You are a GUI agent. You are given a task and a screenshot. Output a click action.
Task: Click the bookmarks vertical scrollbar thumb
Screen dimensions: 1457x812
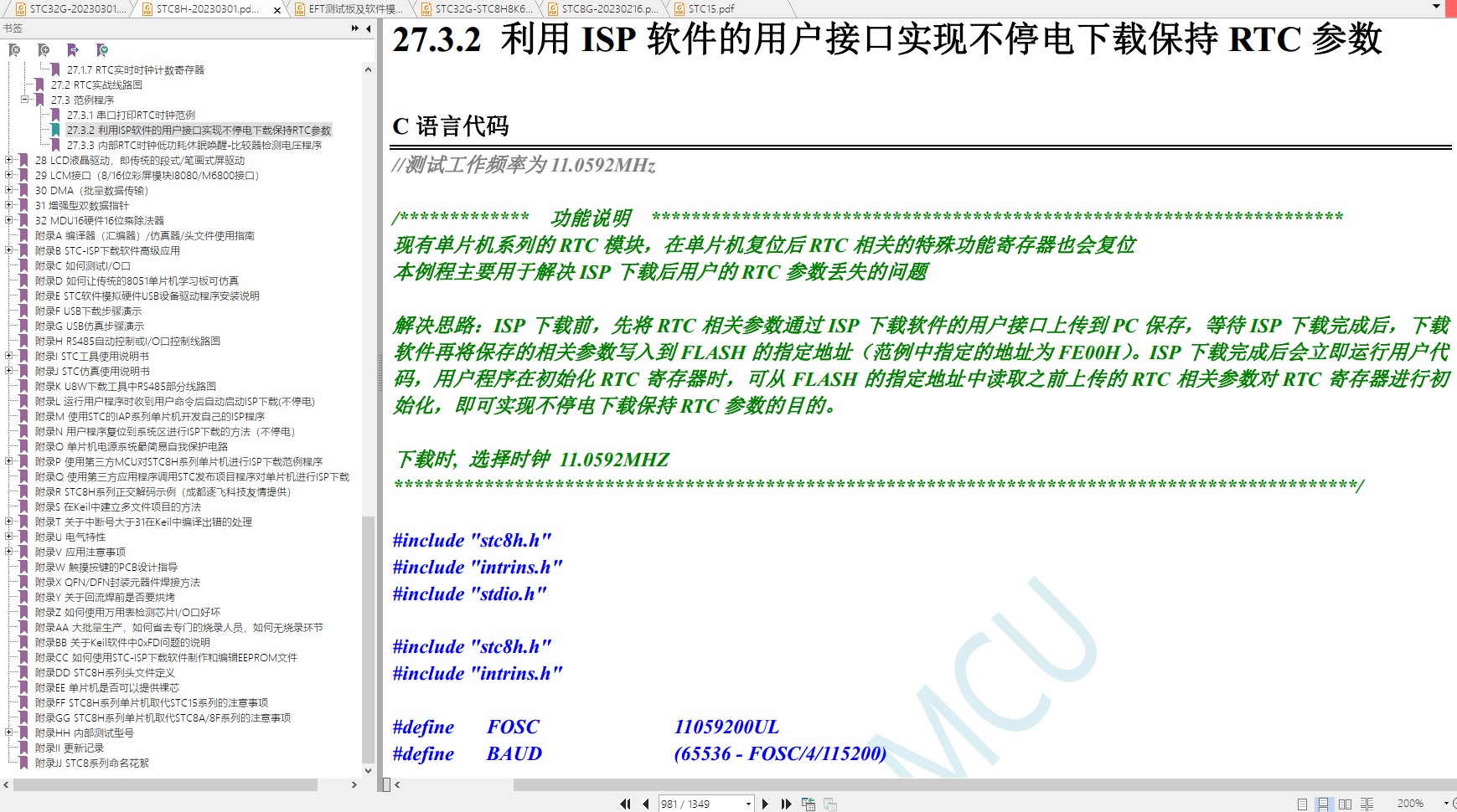tap(368, 640)
